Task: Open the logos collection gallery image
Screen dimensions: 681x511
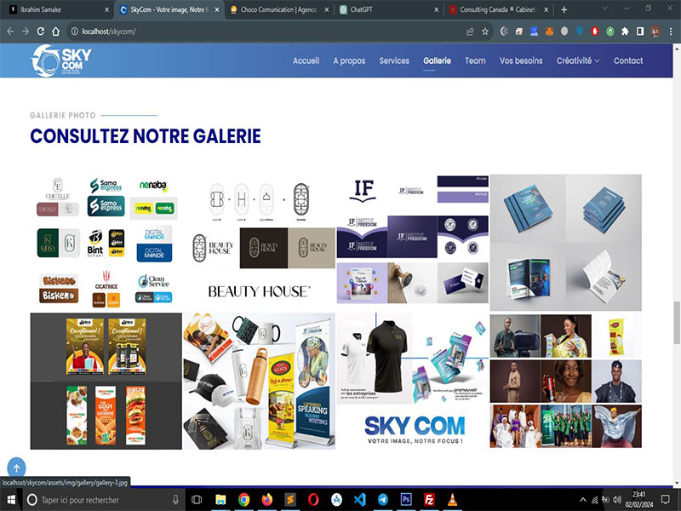Action: coord(106,243)
